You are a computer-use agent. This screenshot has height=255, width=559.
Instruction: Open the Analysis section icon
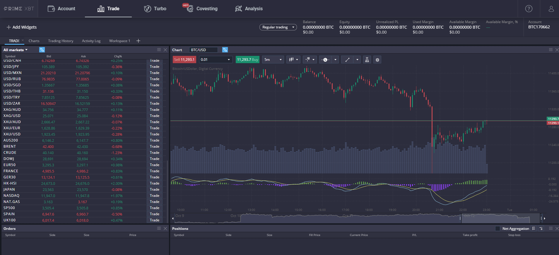click(239, 9)
